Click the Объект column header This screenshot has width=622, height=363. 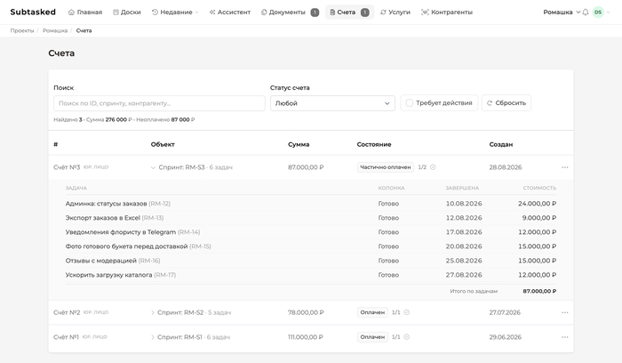(x=163, y=144)
